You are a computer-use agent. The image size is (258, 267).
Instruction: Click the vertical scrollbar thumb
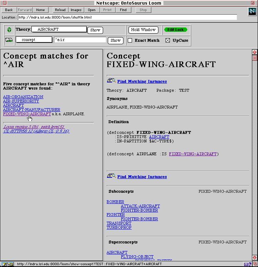(254, 58)
